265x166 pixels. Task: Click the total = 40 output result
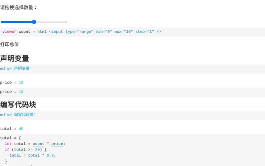[12, 129]
